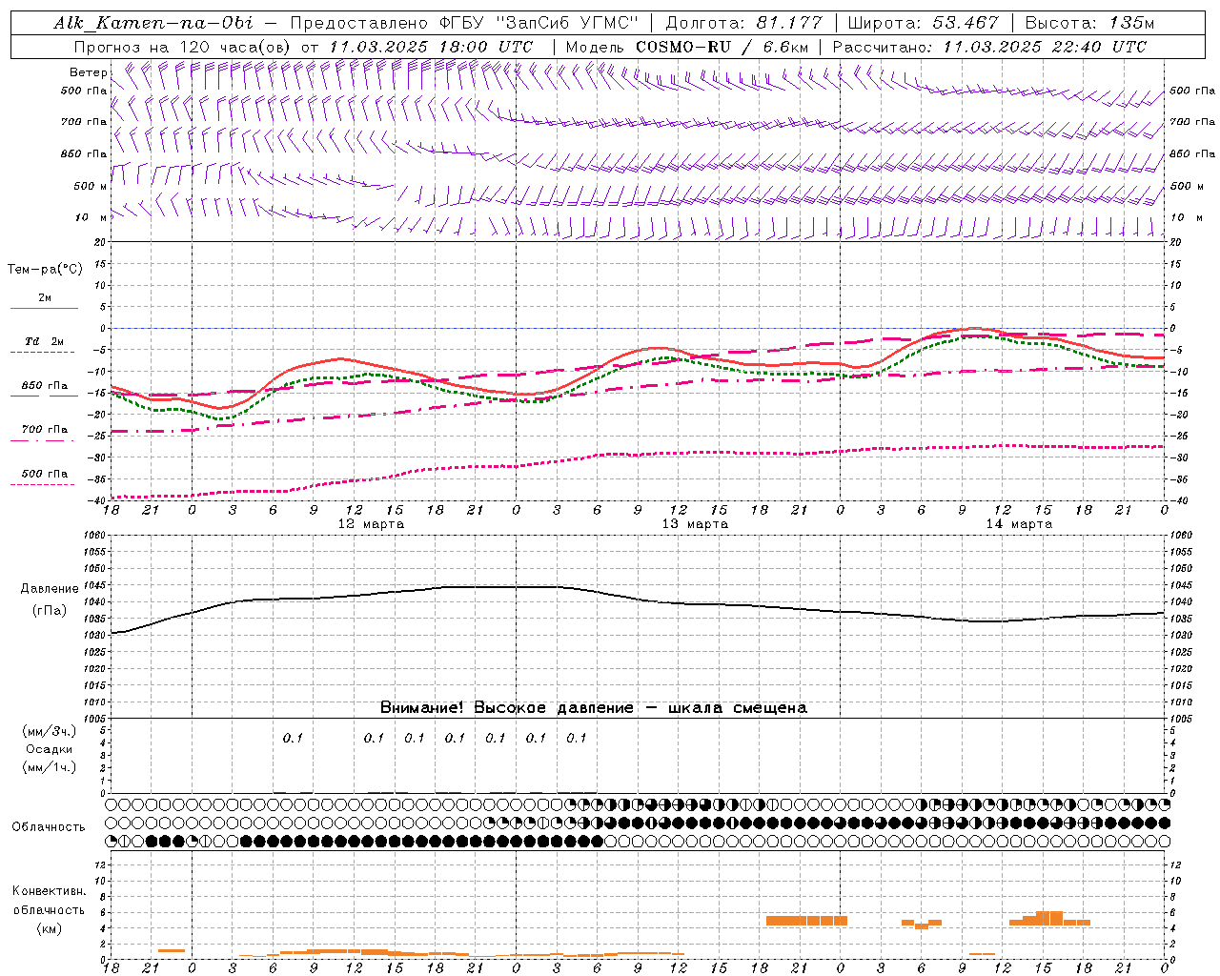The image size is (1220, 976).
Task: Select the provider text ФГБУ "ЗапСиб УГМС"
Action: (x=540, y=23)
